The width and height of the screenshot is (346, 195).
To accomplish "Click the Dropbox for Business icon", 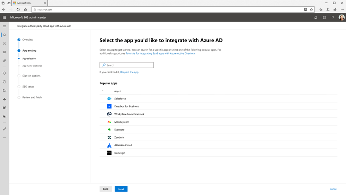I will (109, 106).
